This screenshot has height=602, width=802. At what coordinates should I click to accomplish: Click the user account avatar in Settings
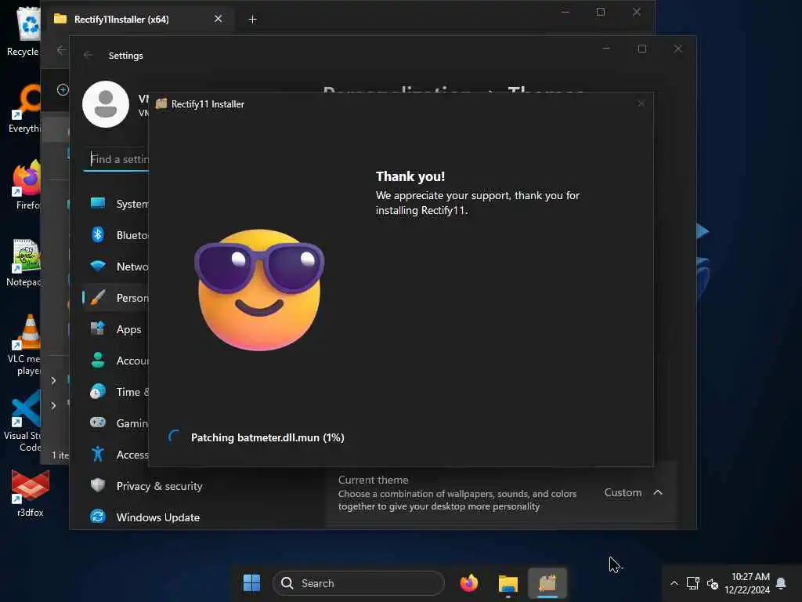click(106, 104)
